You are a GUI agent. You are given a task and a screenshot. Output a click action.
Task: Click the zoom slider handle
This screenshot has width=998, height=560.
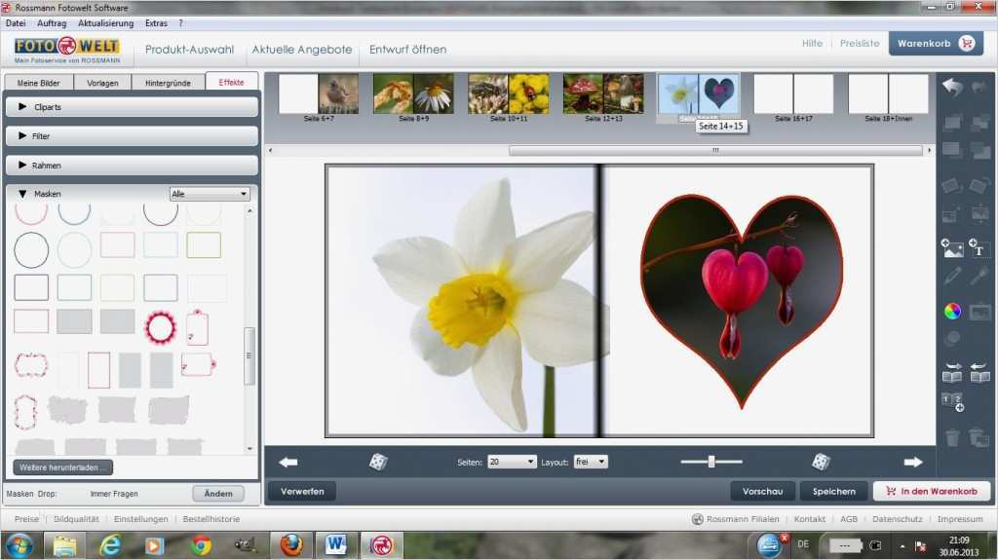tap(711, 462)
